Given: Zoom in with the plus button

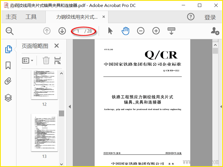Looking at the screenshot, I should pos(156,31).
